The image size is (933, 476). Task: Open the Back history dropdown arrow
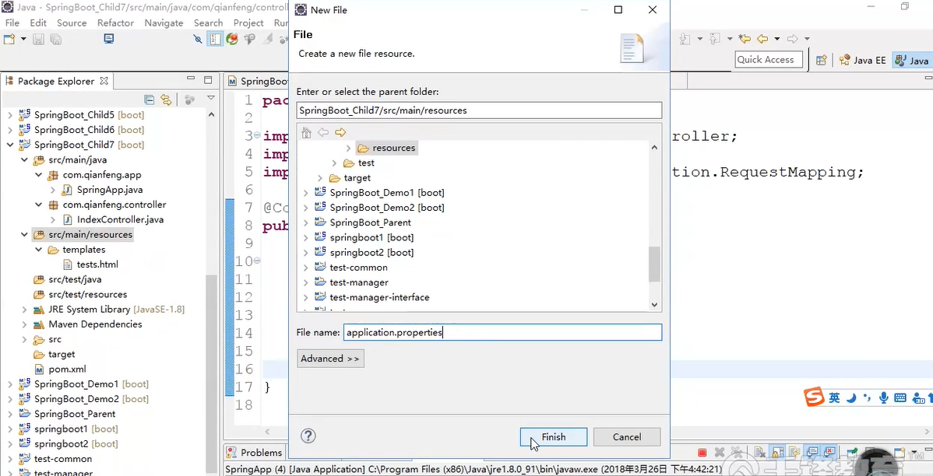[x=777, y=39]
